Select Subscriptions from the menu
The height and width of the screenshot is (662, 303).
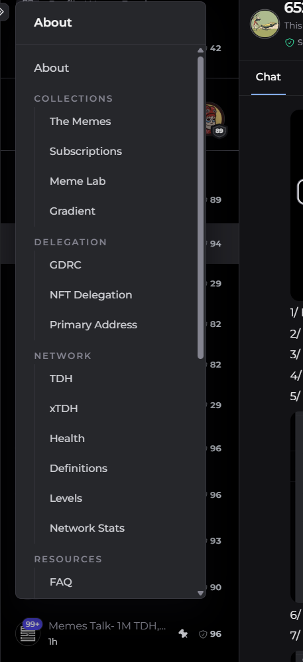[86, 151]
